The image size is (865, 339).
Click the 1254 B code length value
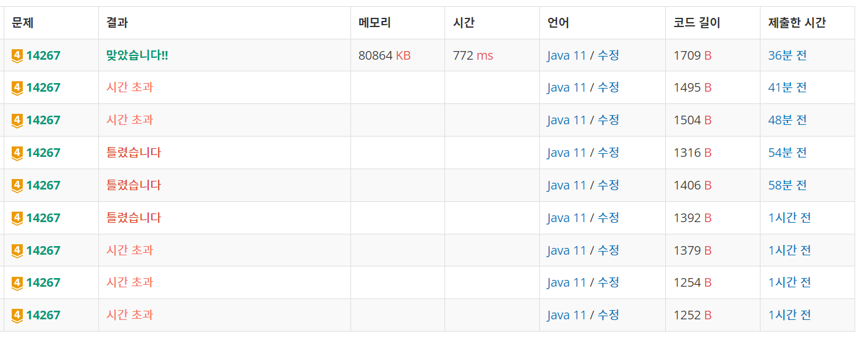click(x=692, y=282)
